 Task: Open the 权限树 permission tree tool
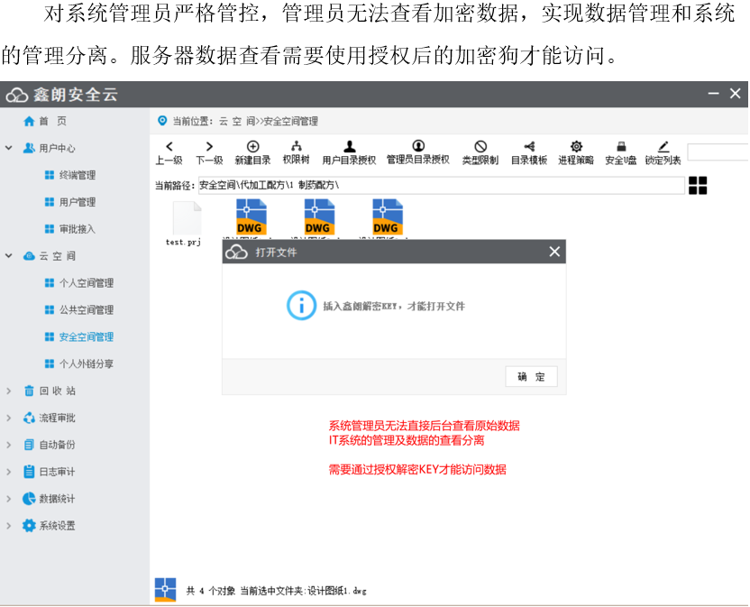click(x=296, y=147)
